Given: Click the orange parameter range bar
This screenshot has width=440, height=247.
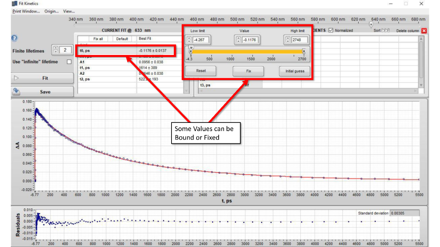Looking at the screenshot, I should [247, 51].
